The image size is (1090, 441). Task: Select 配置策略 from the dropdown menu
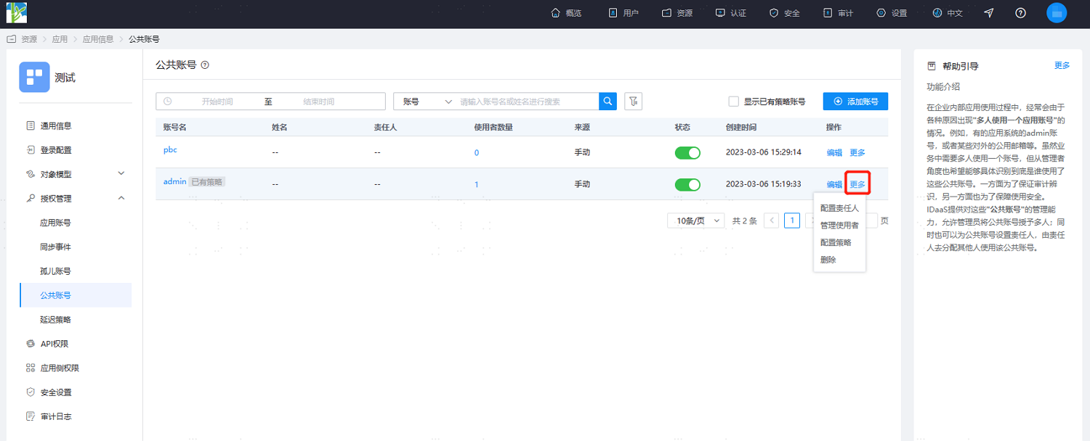[839, 242]
